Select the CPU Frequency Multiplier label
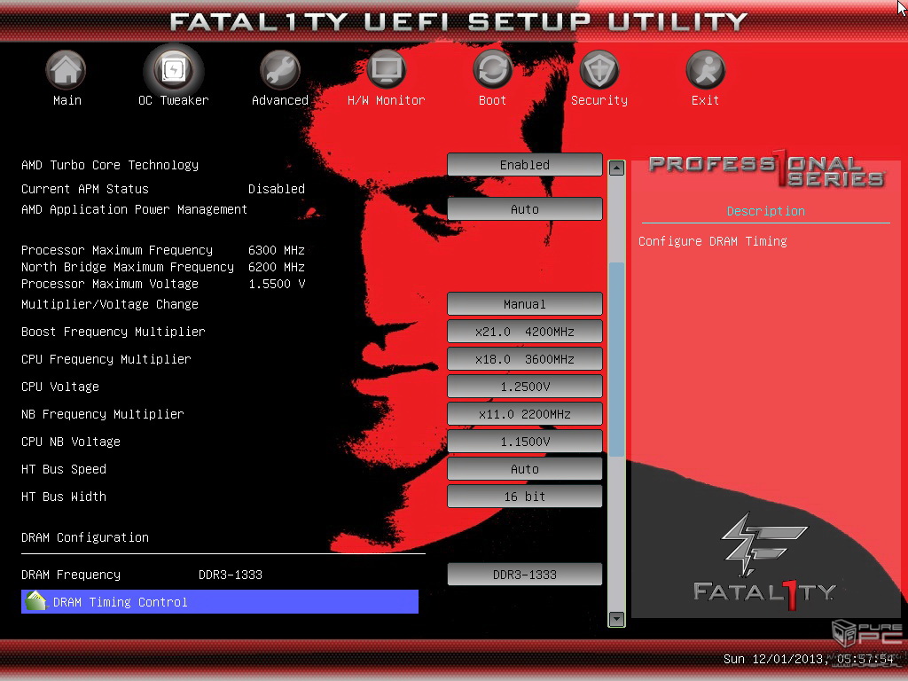This screenshot has width=908, height=681. tap(106, 359)
